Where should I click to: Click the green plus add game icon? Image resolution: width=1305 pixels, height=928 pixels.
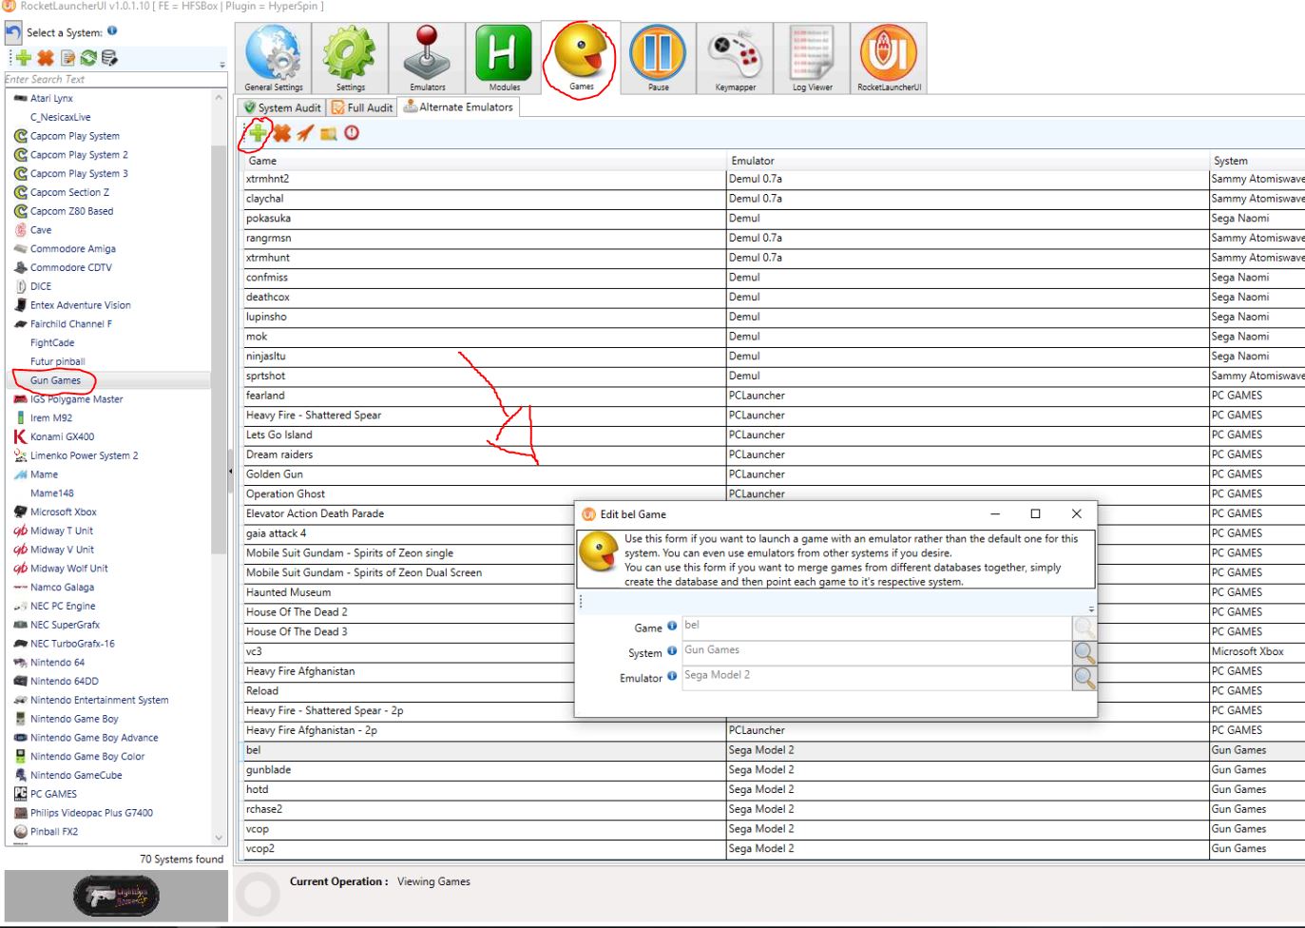point(258,133)
